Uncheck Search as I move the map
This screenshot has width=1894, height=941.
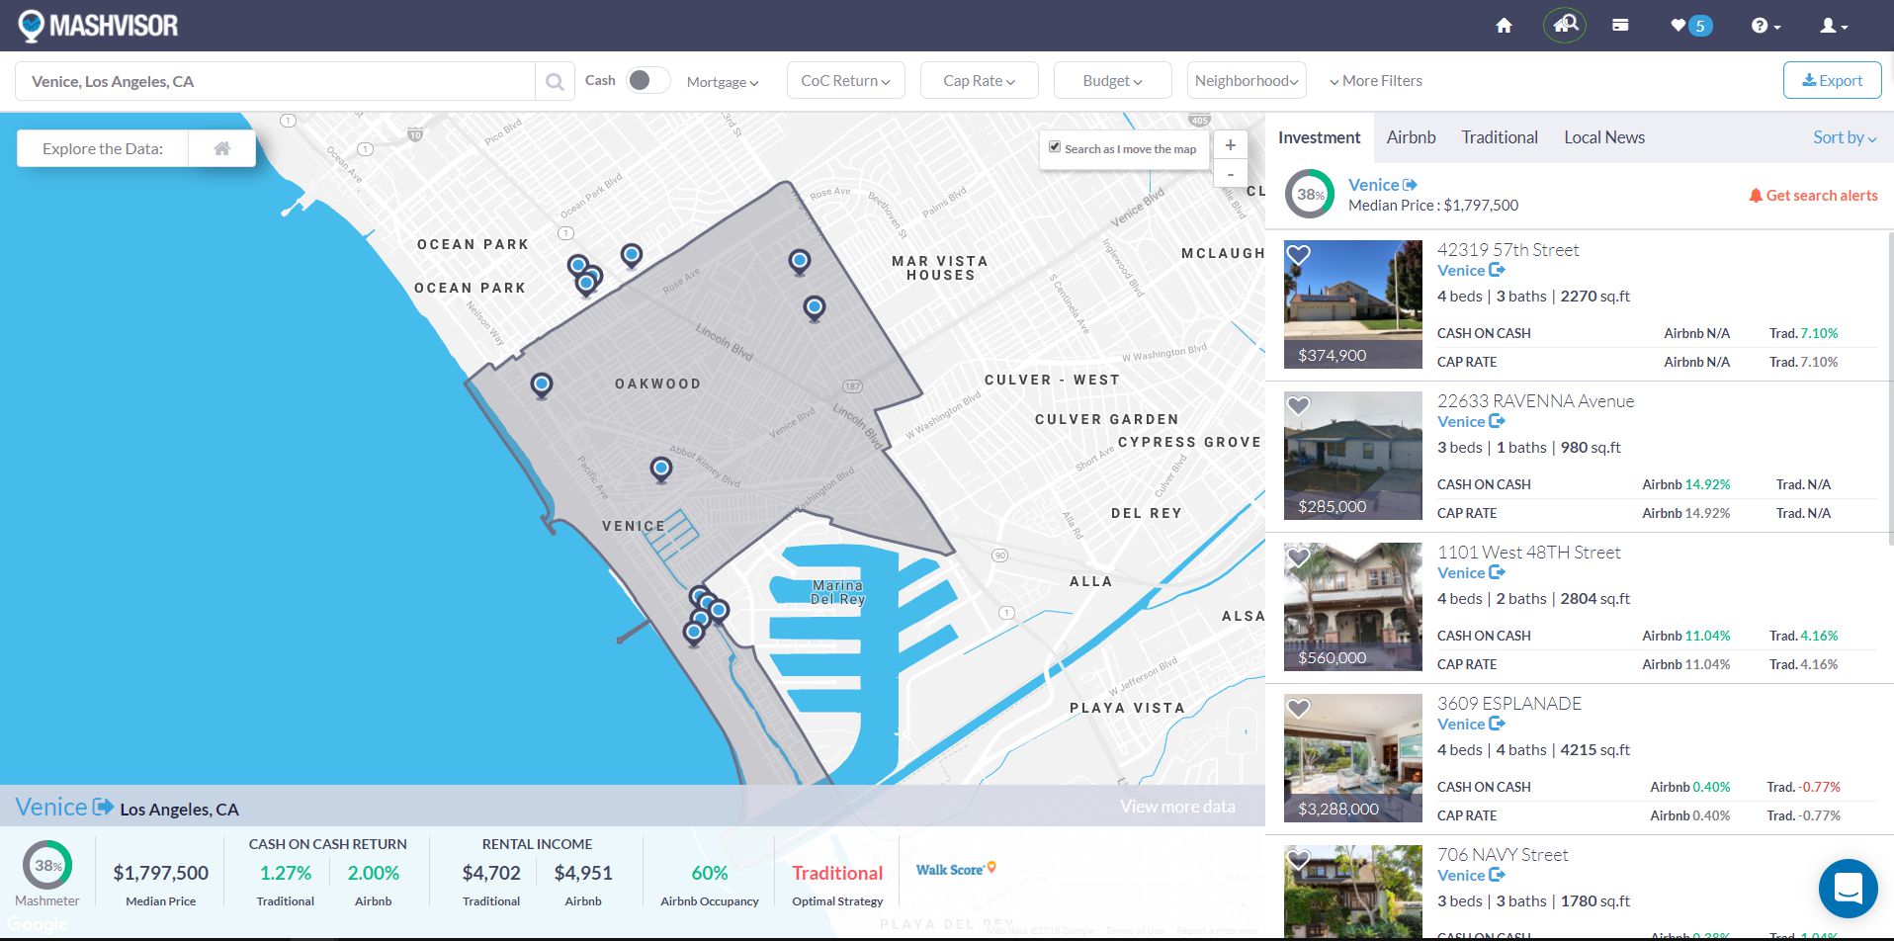1055,147
